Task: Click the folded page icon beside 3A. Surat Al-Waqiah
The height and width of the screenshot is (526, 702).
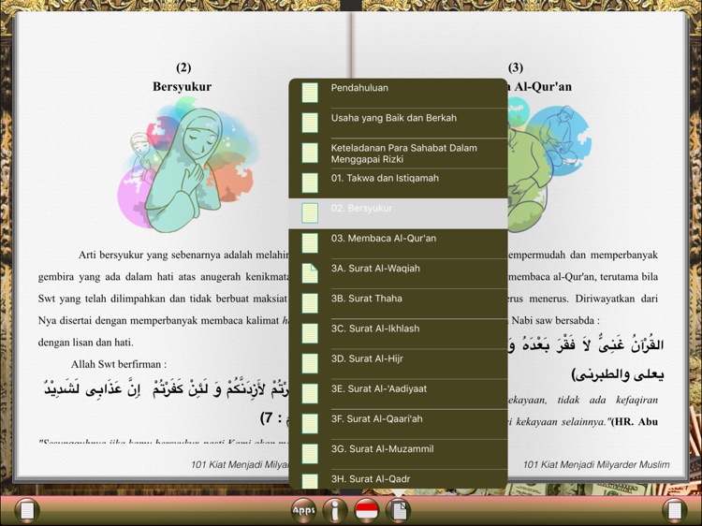Action: point(310,272)
